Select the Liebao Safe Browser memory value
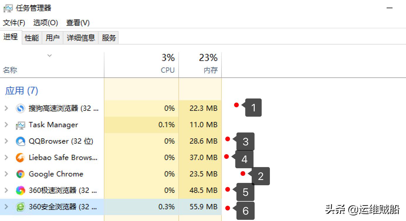406x221 pixels. pyautogui.click(x=203, y=158)
